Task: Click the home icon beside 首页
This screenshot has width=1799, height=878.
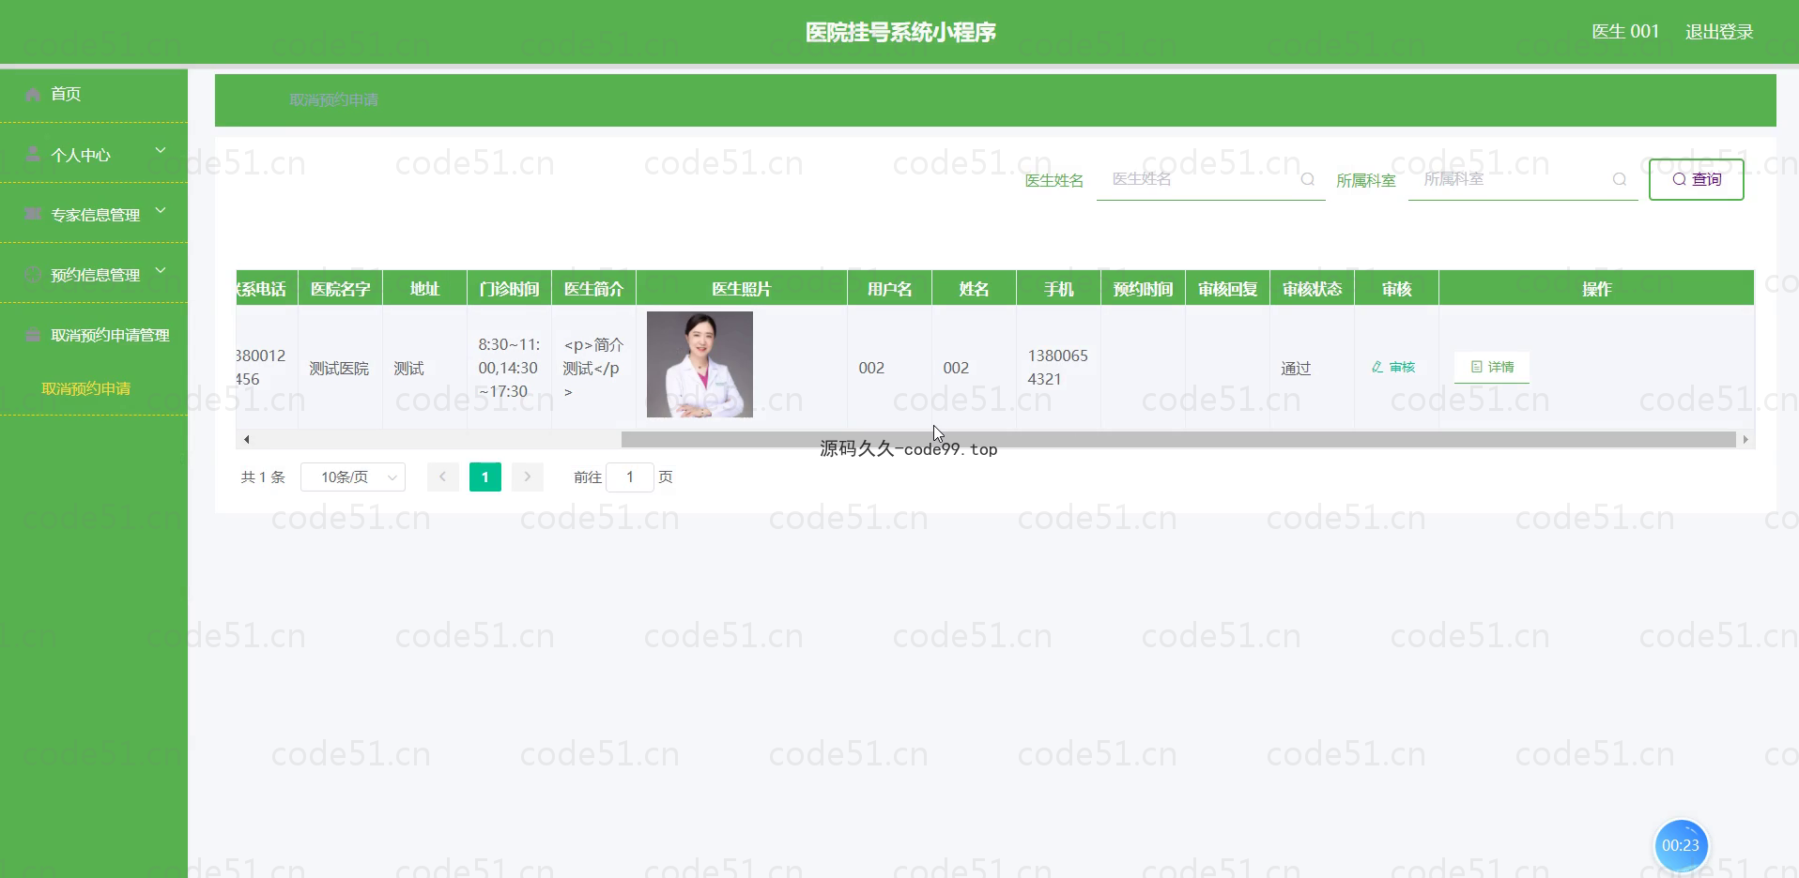Action: coord(33,94)
